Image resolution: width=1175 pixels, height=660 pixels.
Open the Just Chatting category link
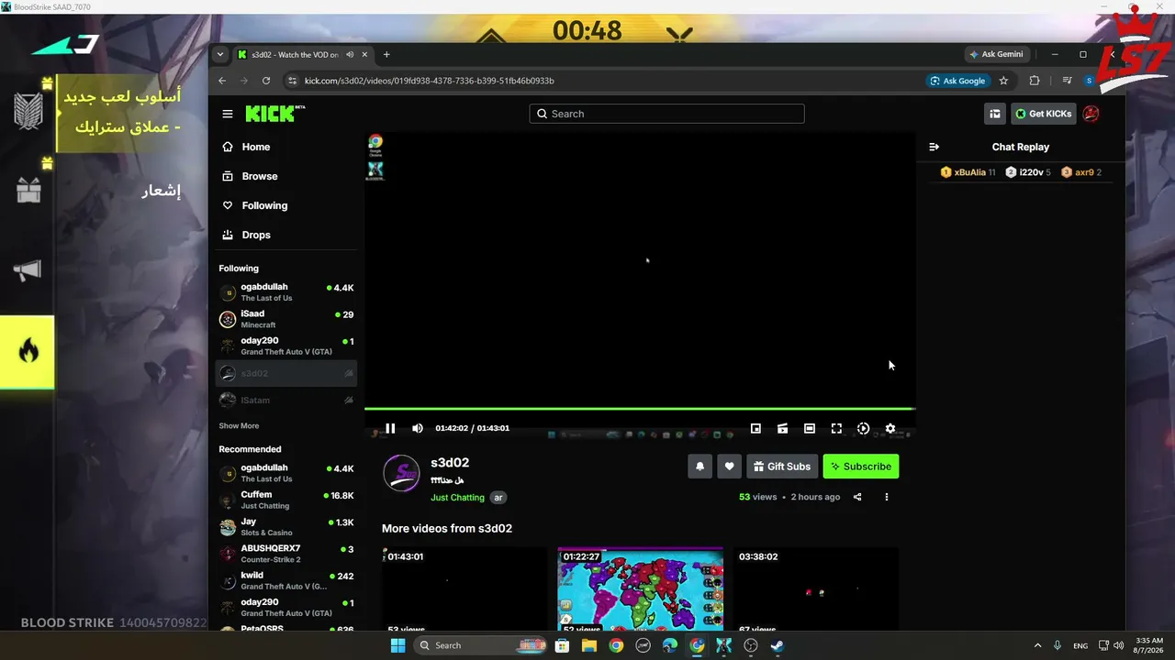(x=457, y=498)
